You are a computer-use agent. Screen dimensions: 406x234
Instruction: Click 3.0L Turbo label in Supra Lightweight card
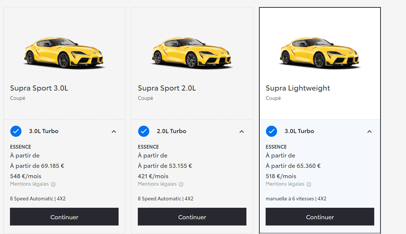299,131
